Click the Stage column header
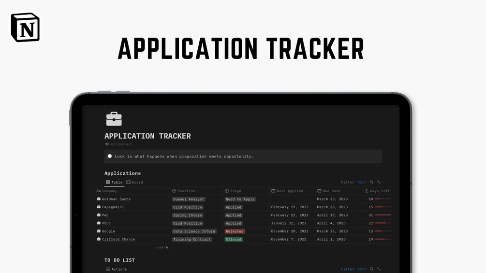This screenshot has height=273, width=486. tap(233, 191)
